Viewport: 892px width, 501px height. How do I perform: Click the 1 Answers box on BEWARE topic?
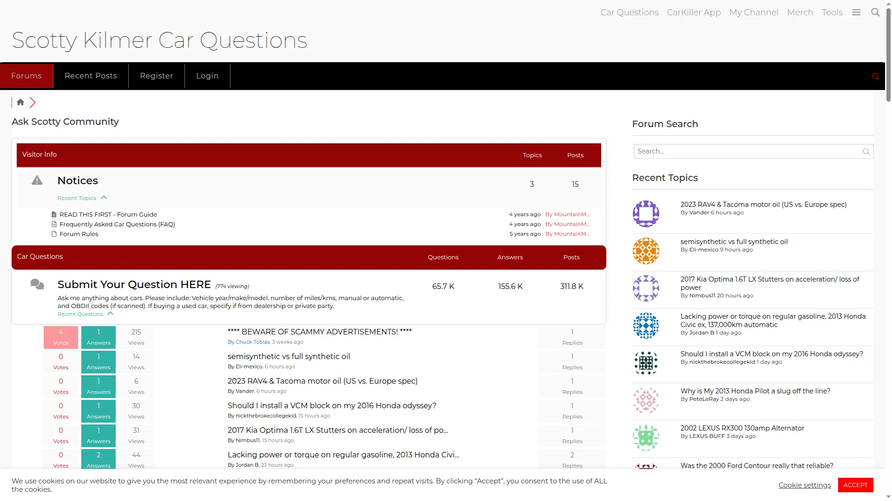coord(98,337)
